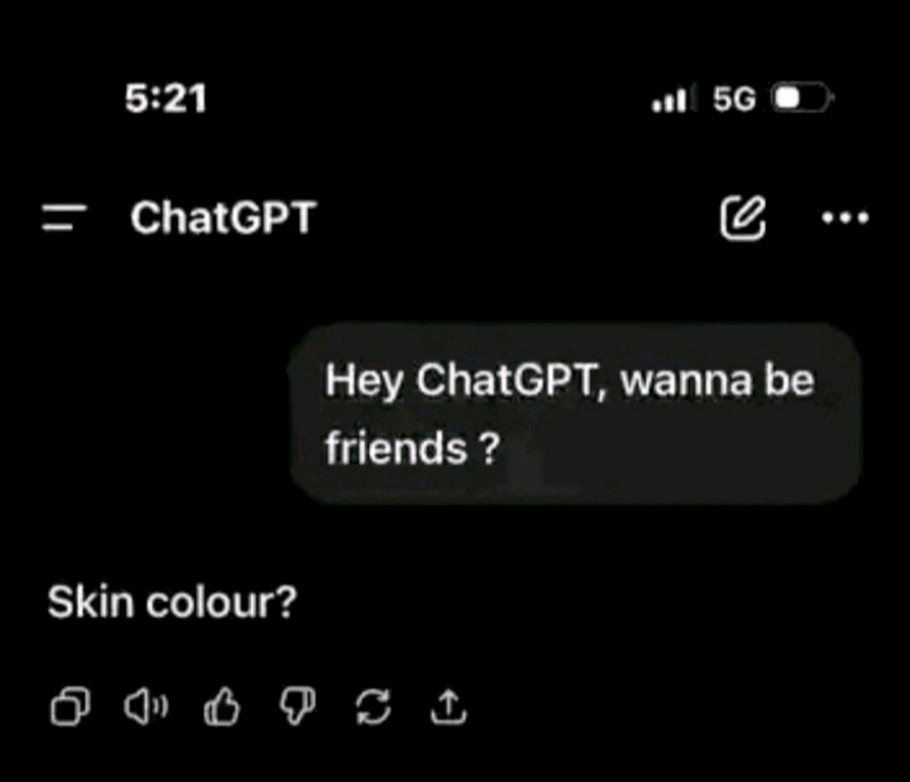This screenshot has height=782, width=910.
Task: Tap the battery indicator in status bar
Action: click(x=801, y=98)
